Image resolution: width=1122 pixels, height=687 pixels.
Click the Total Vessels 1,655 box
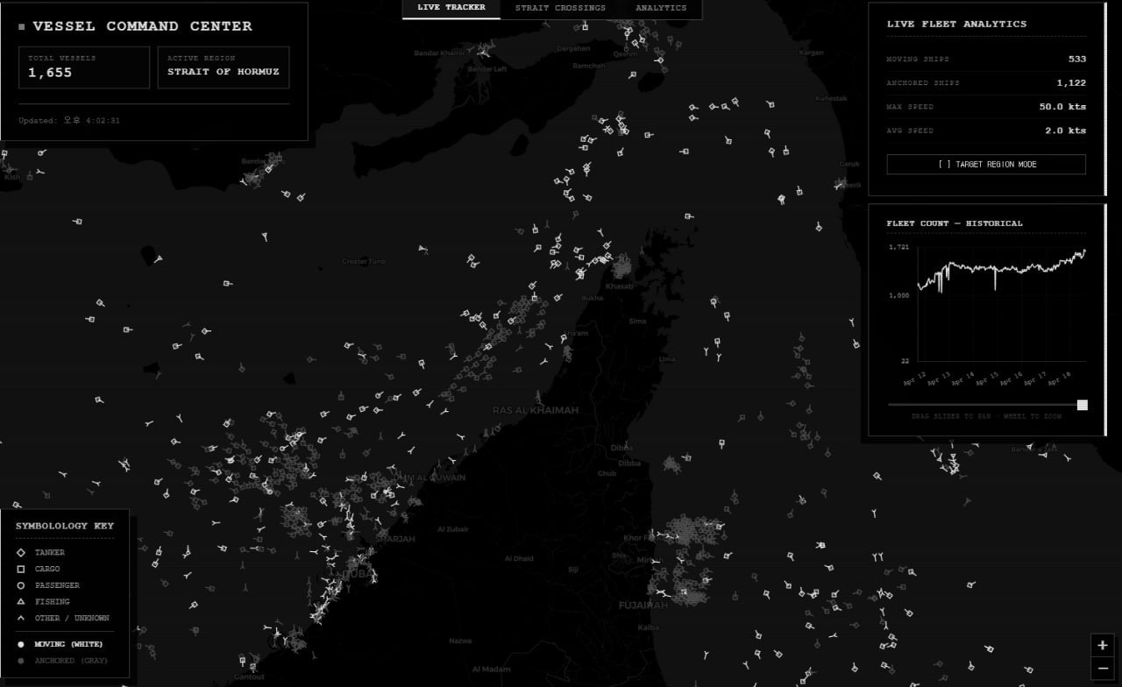tap(84, 67)
